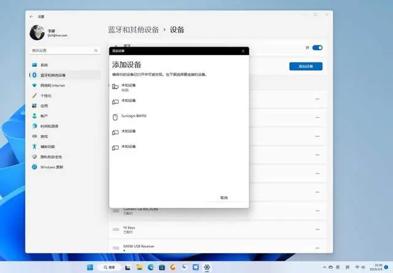Click the Bluetooth icon in the sidebar
This screenshot has height=273, width=393.
point(34,75)
